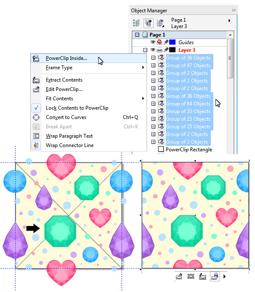Screen dimensions: 255x292
Task: Click the blue Guides layer color swatch
Action: pyautogui.click(x=172, y=42)
